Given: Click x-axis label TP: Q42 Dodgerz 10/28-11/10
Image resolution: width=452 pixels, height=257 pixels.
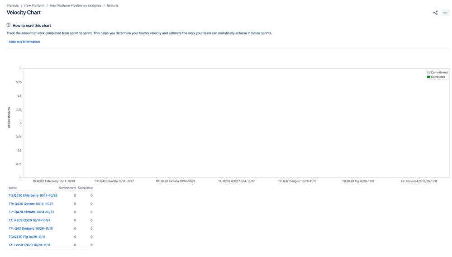Looking at the screenshot, I should [297, 181].
